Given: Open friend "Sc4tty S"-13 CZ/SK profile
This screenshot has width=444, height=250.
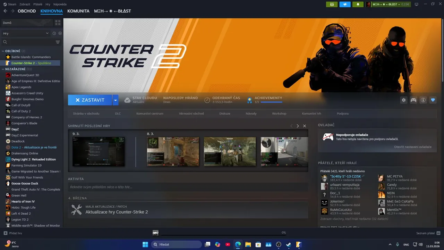Looking at the screenshot, I should click(345, 176).
